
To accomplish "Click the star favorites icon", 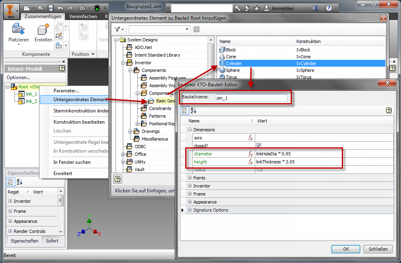I will [256, 8].
